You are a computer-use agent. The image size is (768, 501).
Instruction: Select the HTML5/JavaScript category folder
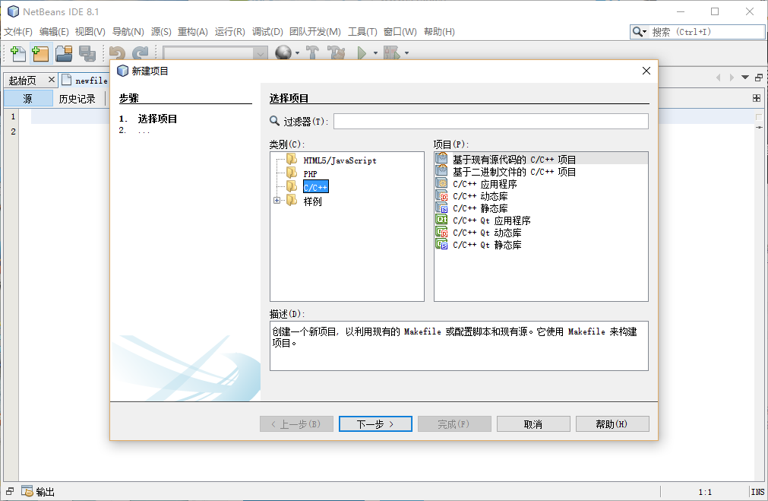point(339,160)
